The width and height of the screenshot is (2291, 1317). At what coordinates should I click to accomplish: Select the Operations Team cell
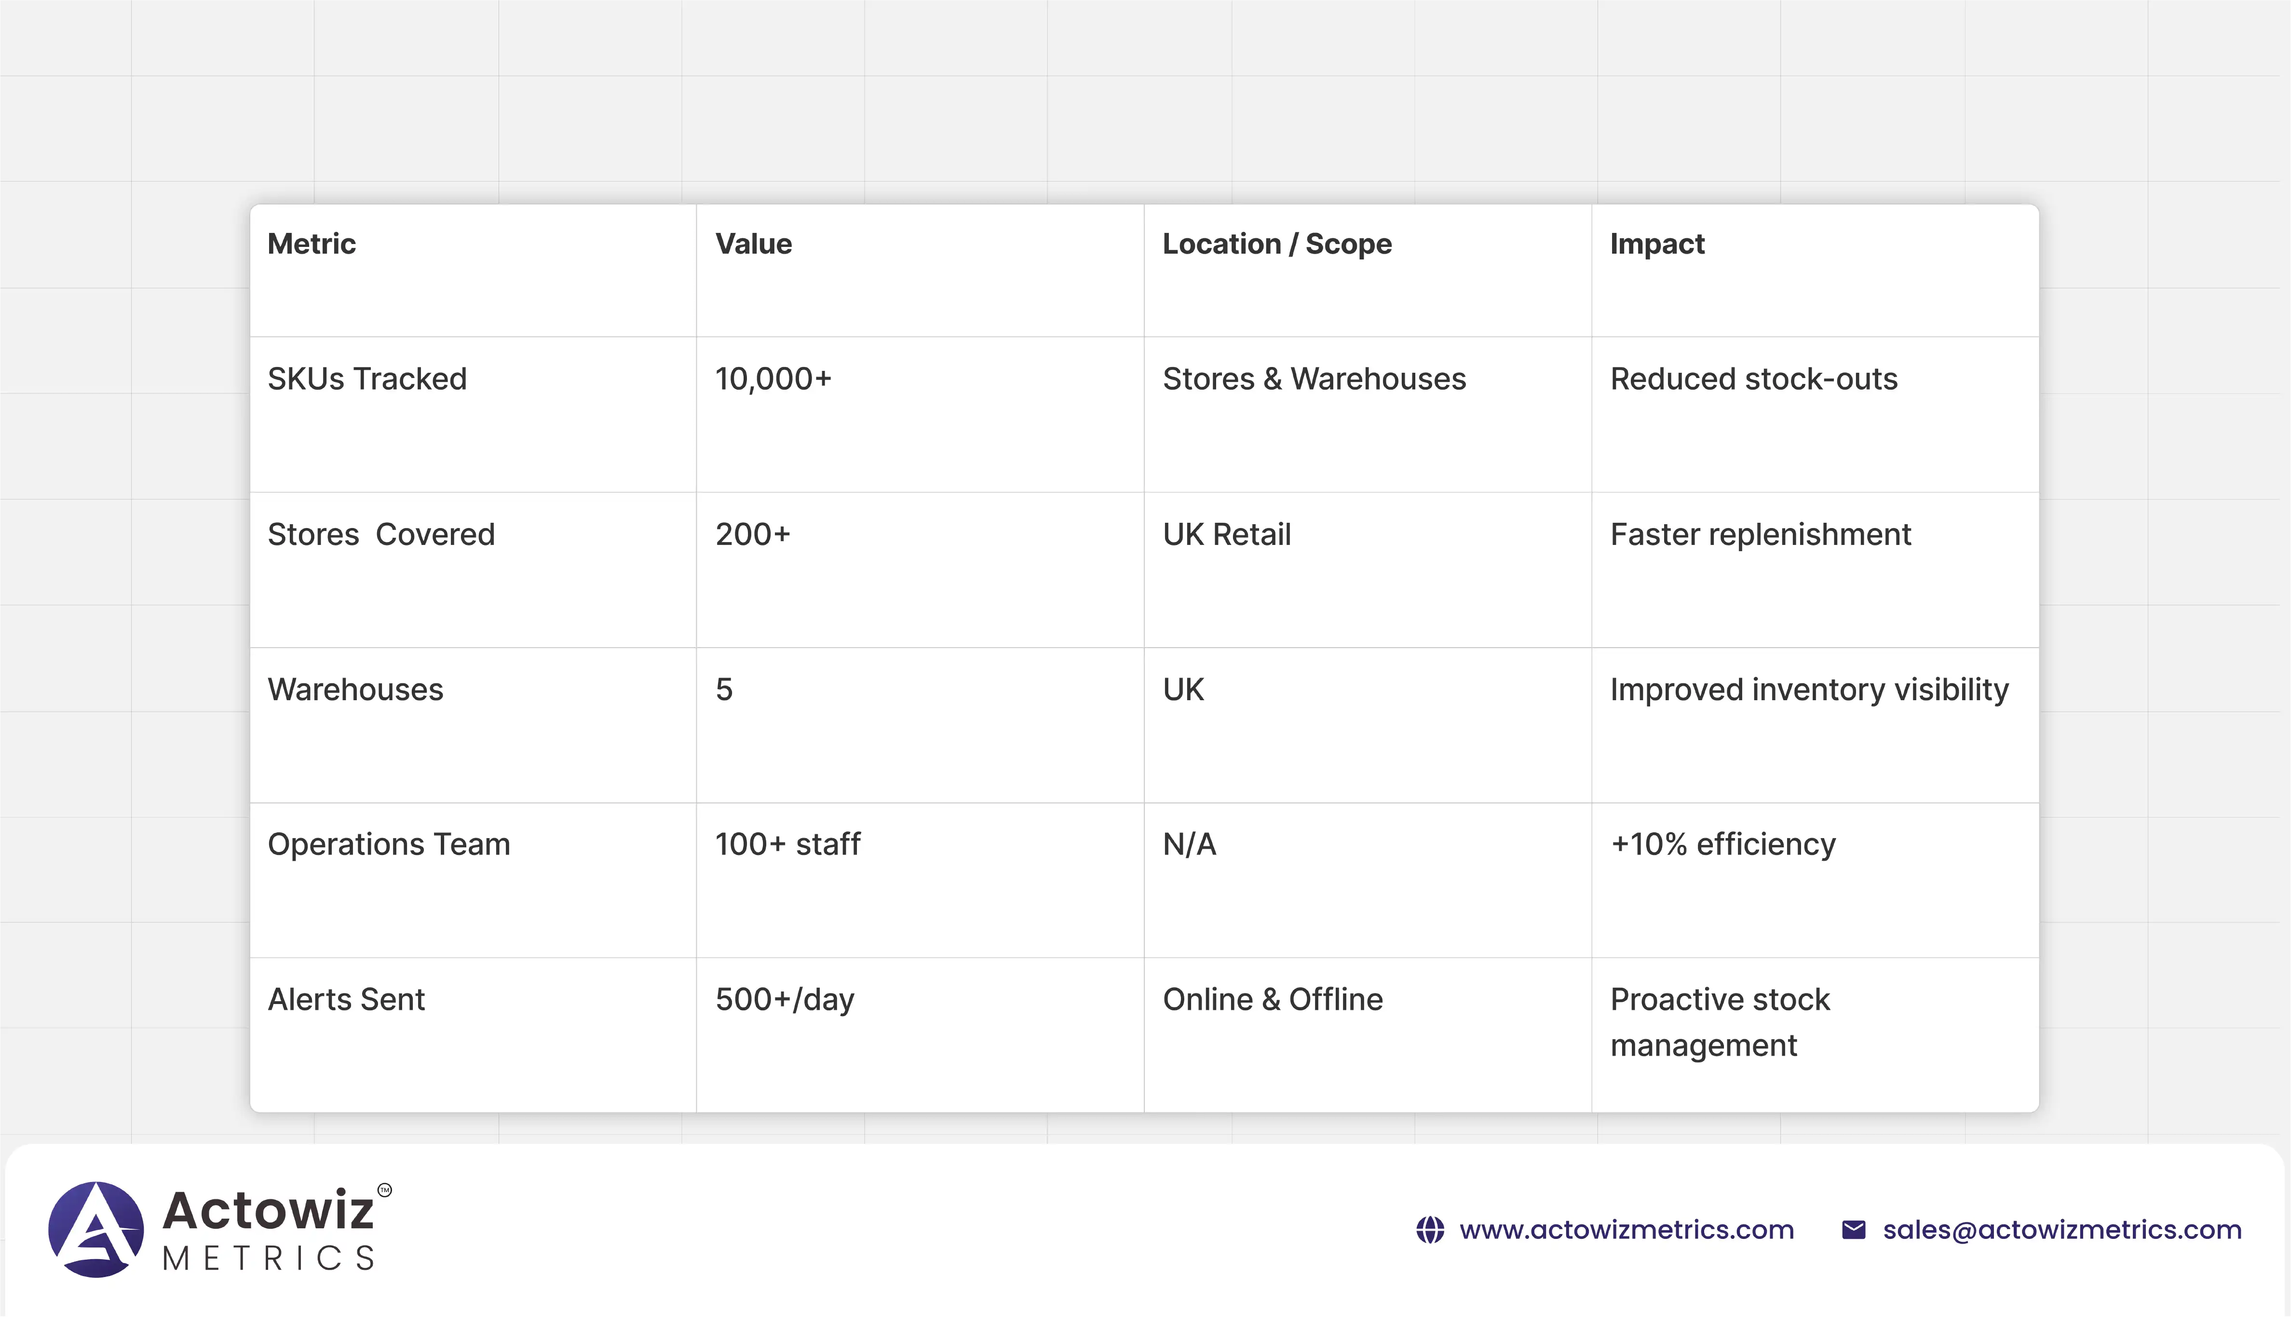(389, 844)
